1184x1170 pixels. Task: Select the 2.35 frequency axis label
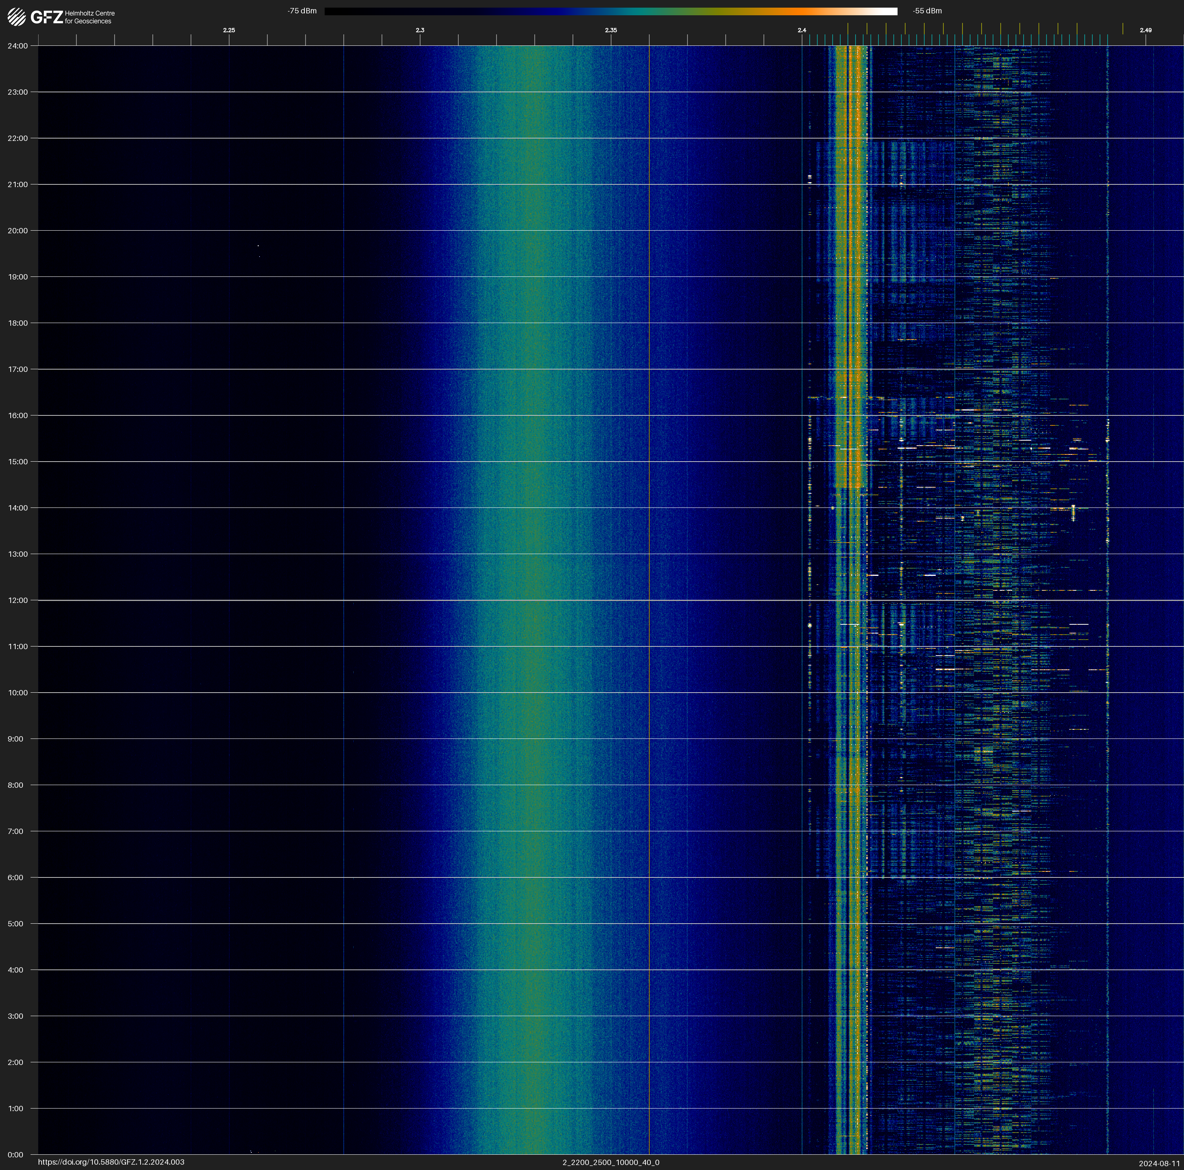pos(610,30)
